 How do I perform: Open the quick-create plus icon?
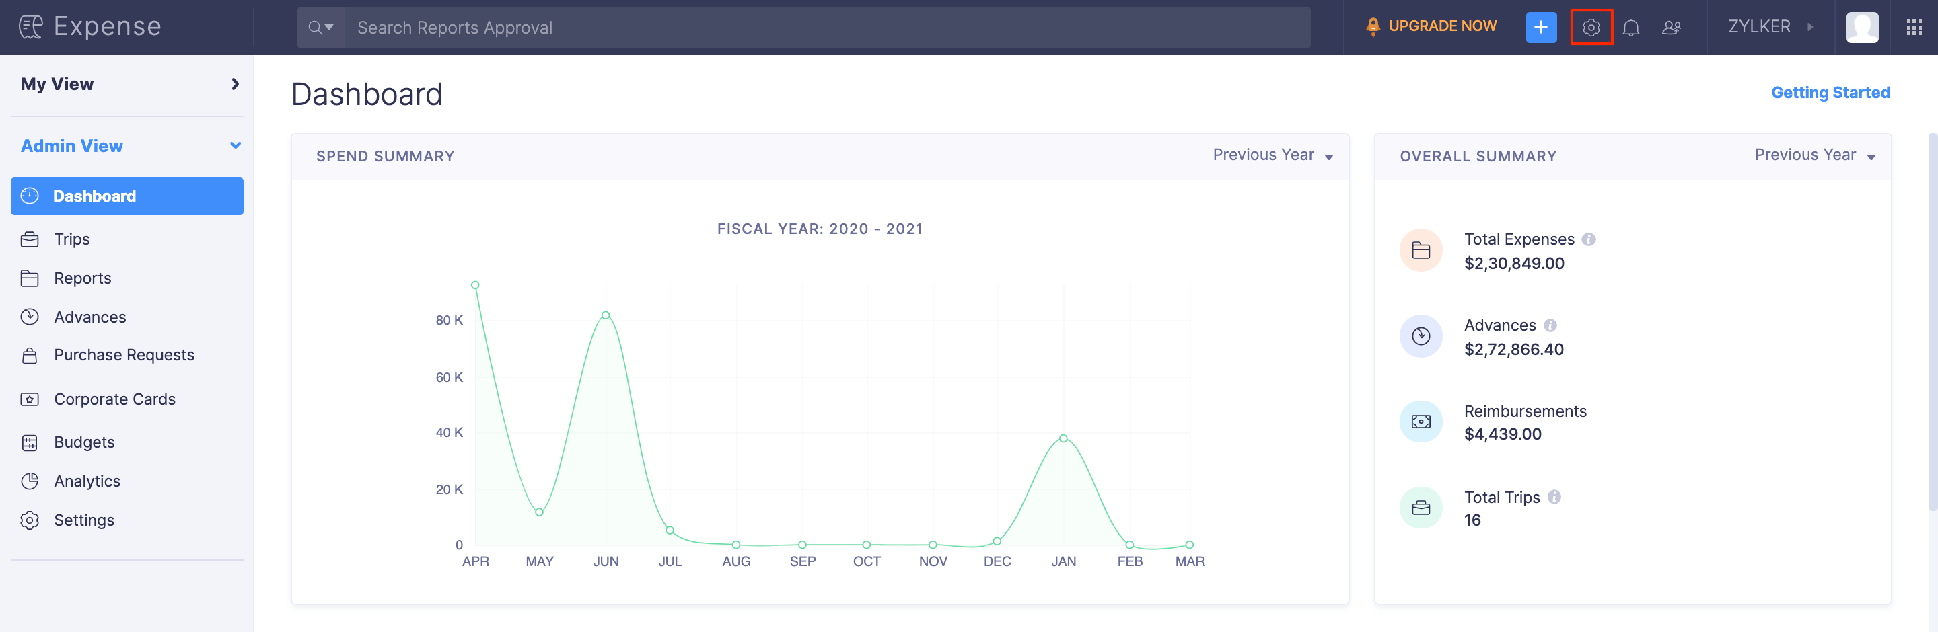[1541, 27]
